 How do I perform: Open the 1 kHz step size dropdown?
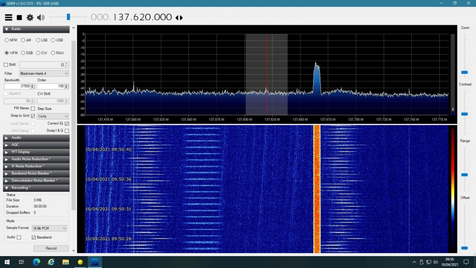(53, 116)
